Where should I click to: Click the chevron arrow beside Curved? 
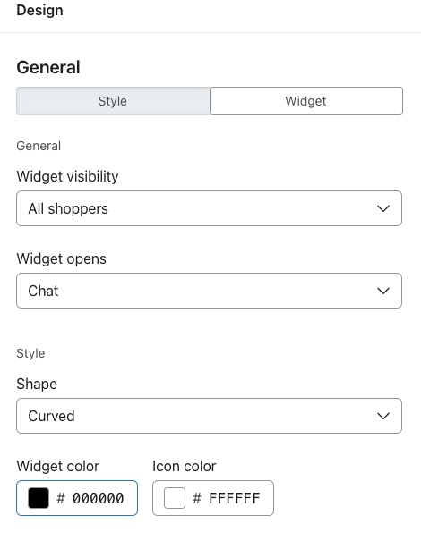[383, 416]
